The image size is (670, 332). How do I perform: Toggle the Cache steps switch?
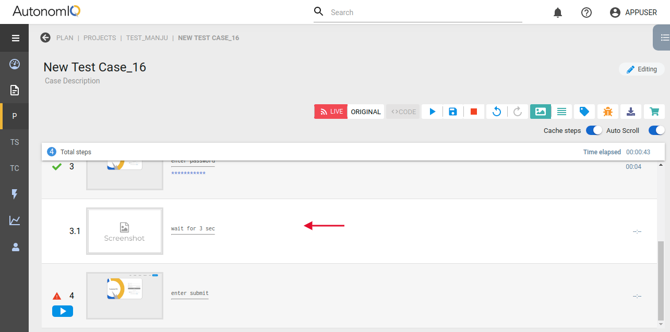(594, 130)
